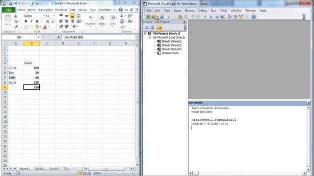Image resolution: width=314 pixels, height=176 pixels.
Task: Toggle Design Mode icon in VBA toolbar
Action: pos(222,17)
